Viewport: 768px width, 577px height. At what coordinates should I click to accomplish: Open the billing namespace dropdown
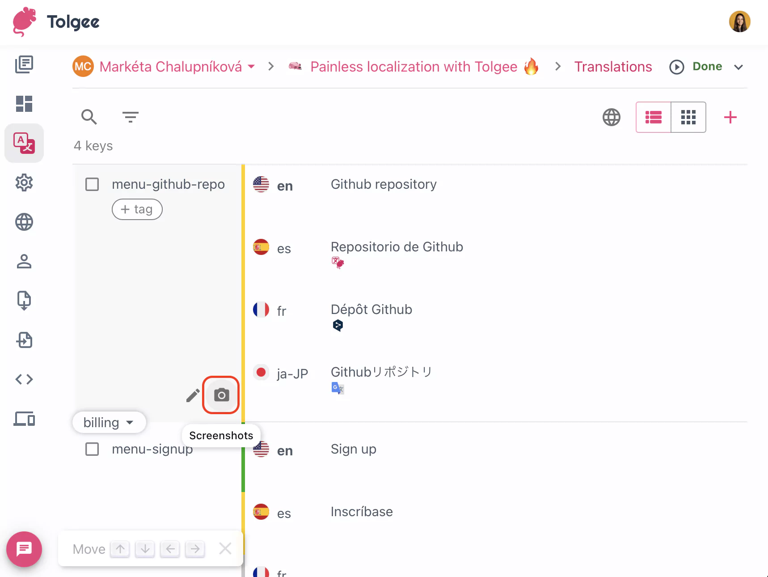coord(109,422)
